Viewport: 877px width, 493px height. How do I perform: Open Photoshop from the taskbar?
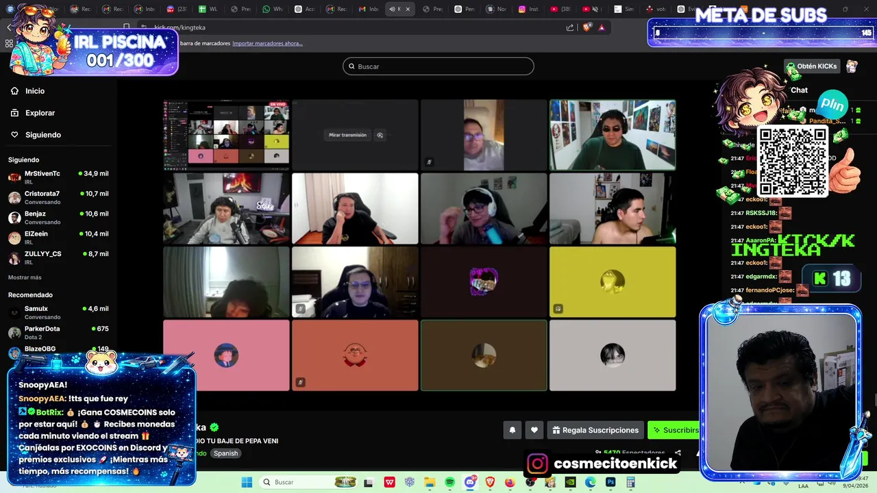610,482
